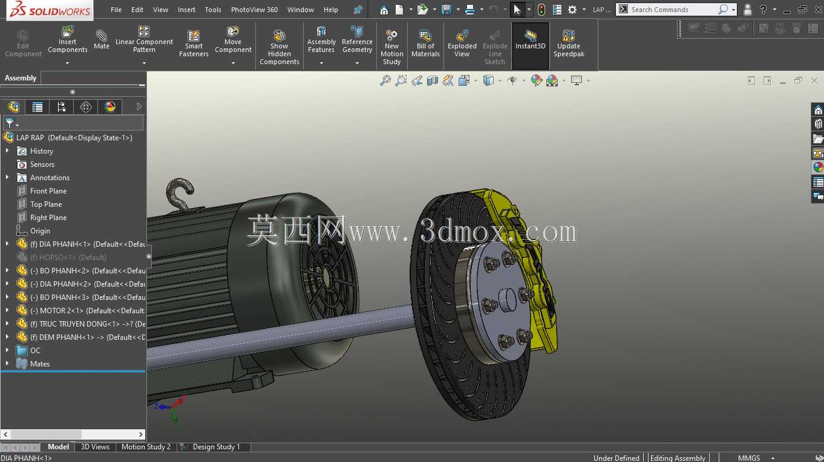Expand the Mates folder
Screen dimensions: 824x462
coord(7,364)
